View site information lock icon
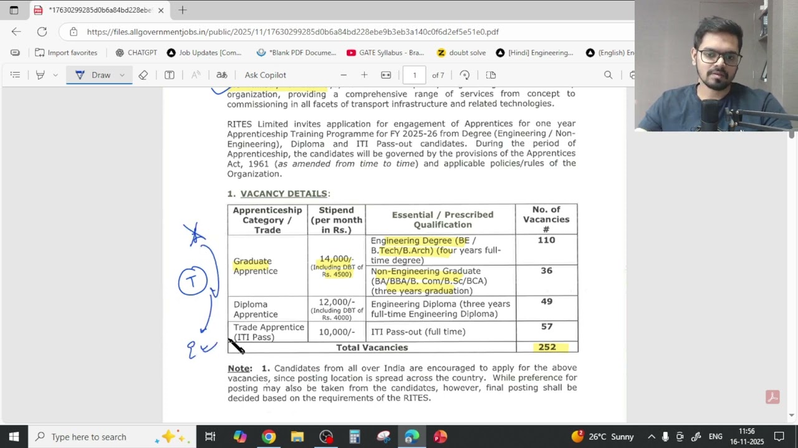This screenshot has width=798, height=448. pyautogui.click(x=74, y=32)
